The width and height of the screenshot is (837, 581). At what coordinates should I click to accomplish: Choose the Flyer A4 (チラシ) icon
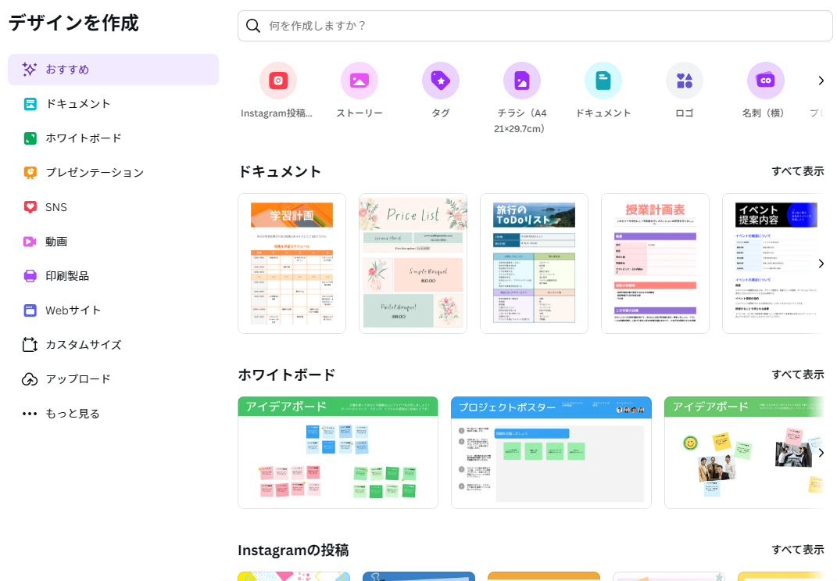click(x=522, y=81)
